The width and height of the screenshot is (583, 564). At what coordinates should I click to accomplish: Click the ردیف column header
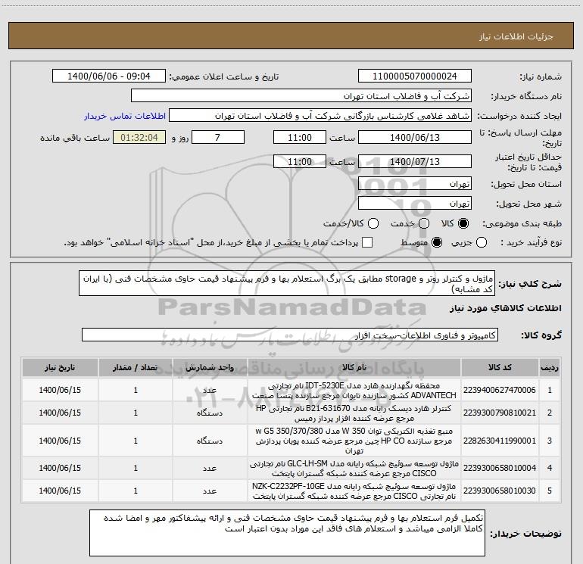(x=550, y=367)
